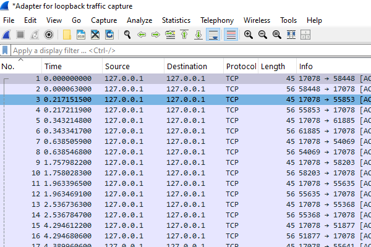371x247 pixels.
Task: Select packet 6 at time 0.343341700
Action: (185, 131)
